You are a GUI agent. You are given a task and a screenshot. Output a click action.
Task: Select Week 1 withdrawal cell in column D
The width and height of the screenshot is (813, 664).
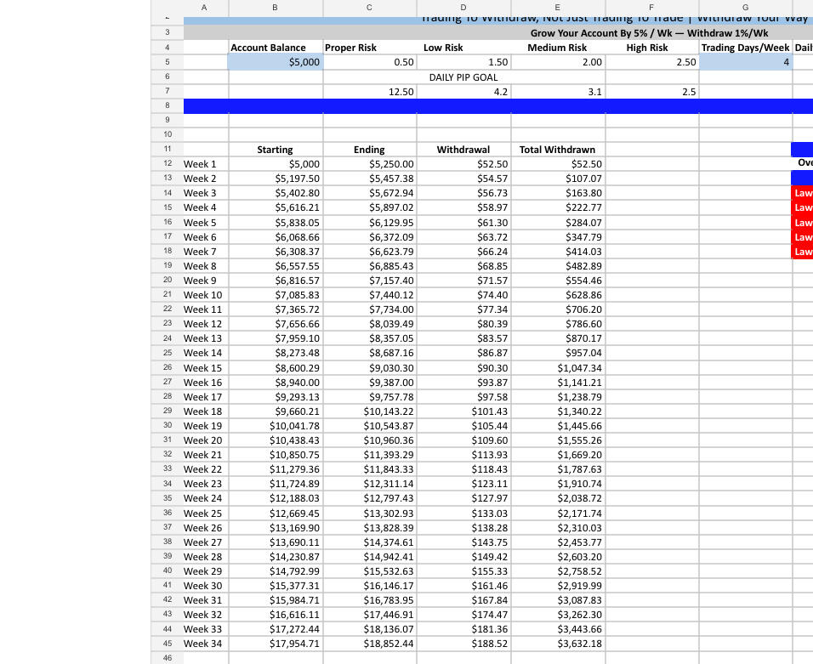click(x=463, y=164)
